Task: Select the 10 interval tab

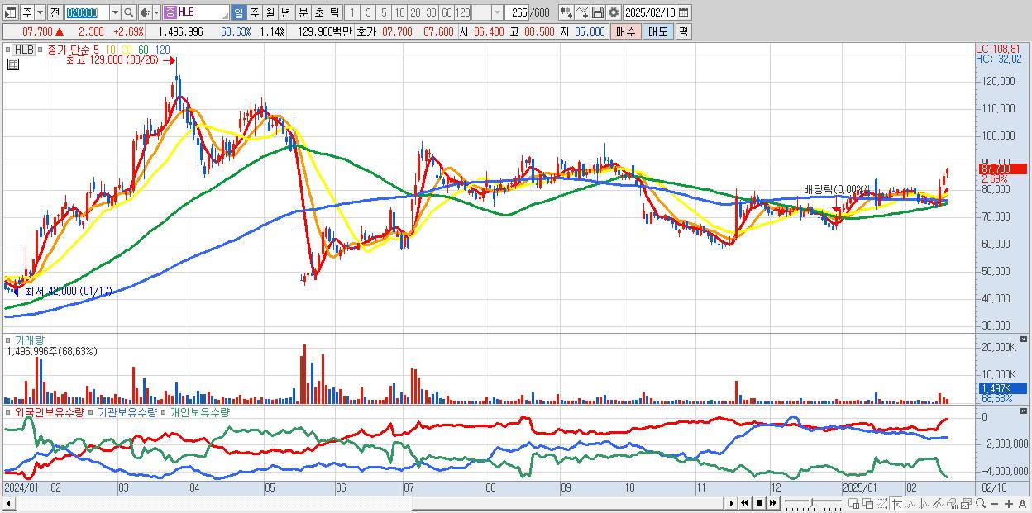Action: tap(399, 12)
